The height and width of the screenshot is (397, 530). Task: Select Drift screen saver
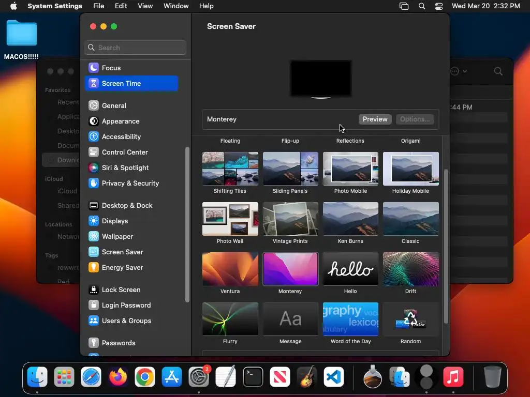click(x=410, y=269)
